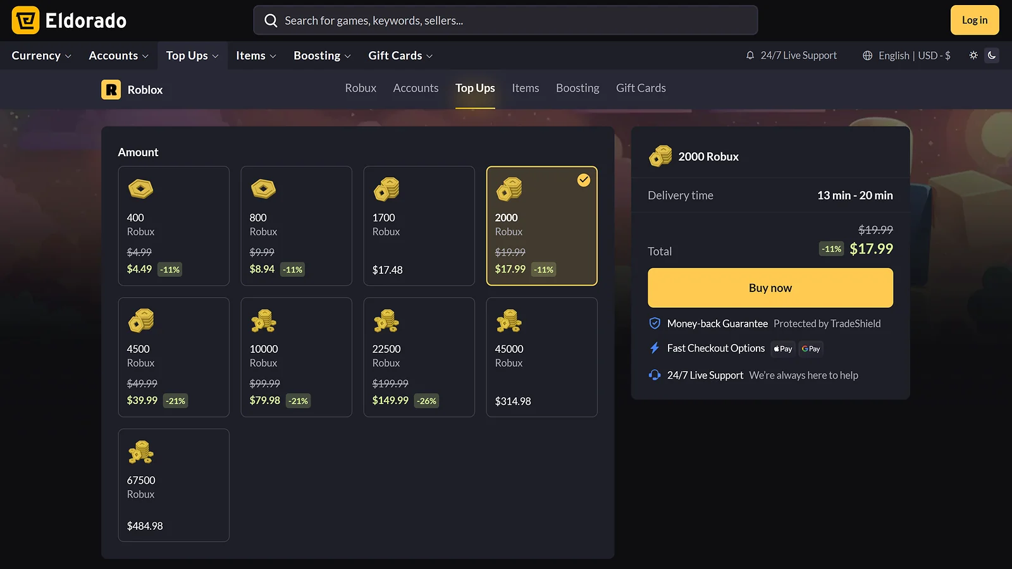Open the Boosting tab under Roblox
Screen dimensions: 1012x569
click(577, 88)
